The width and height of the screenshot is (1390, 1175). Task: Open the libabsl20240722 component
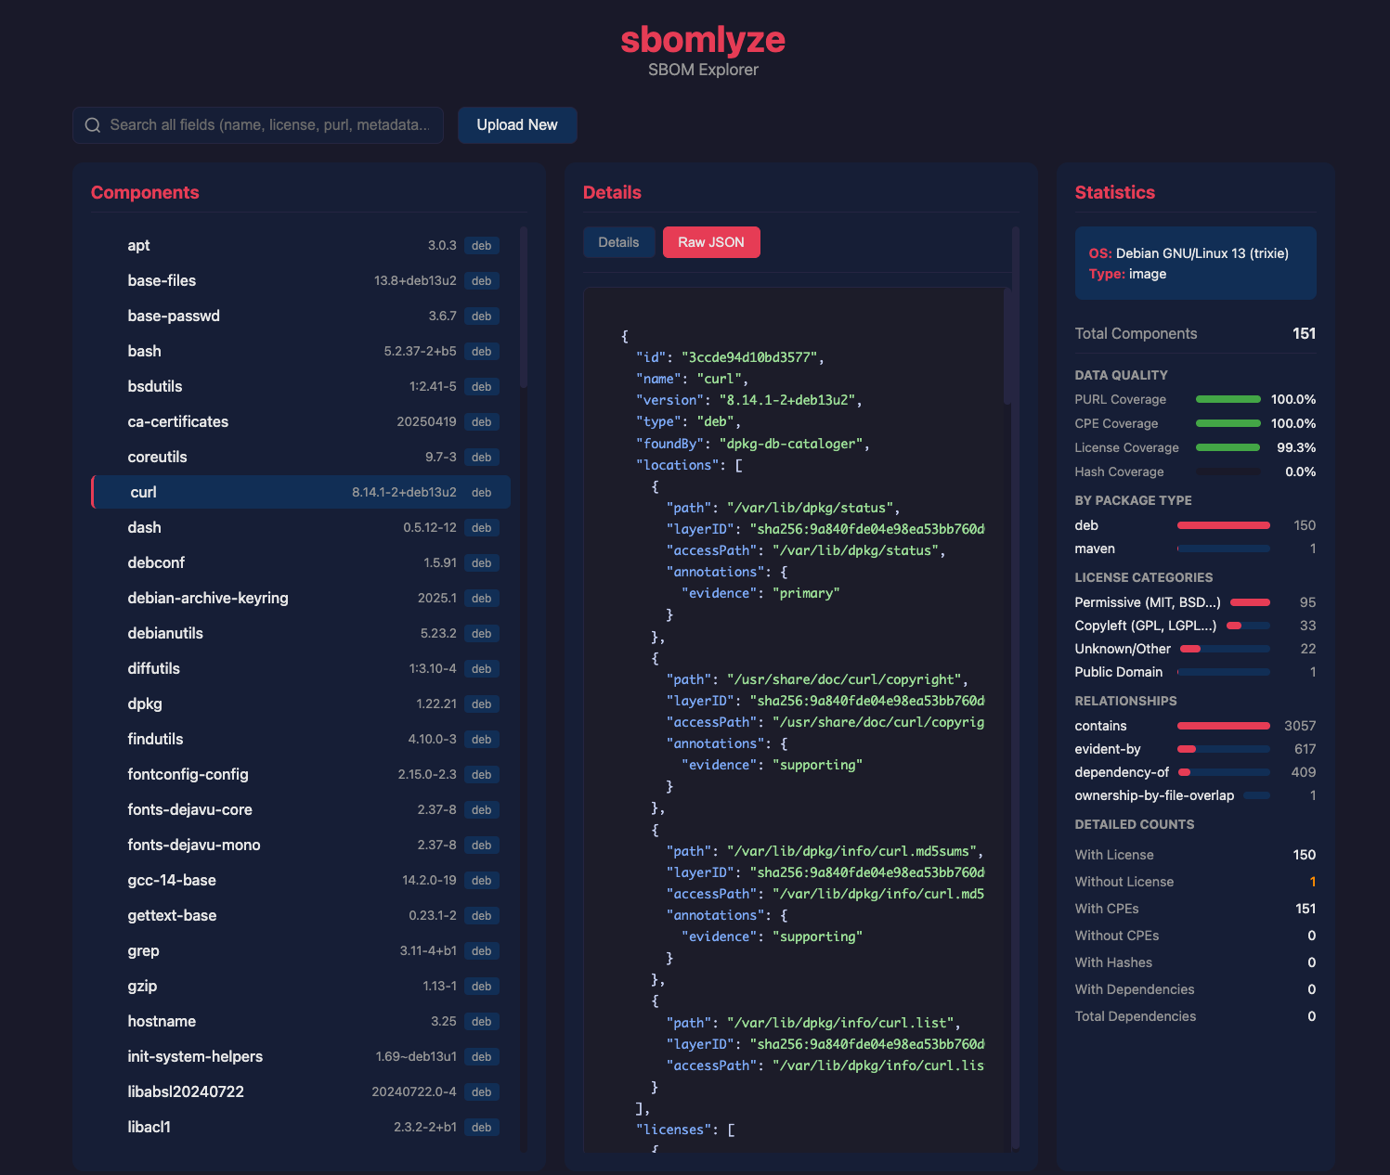301,1092
